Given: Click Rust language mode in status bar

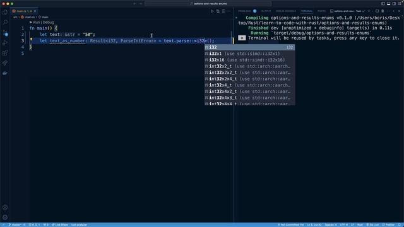Looking at the screenshot, I should pos(360,224).
